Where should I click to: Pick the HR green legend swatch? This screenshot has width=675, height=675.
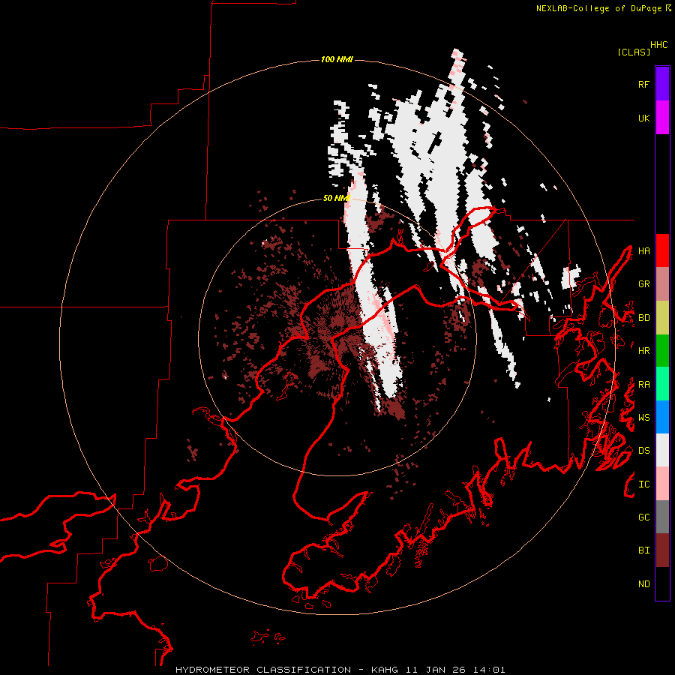click(x=662, y=351)
